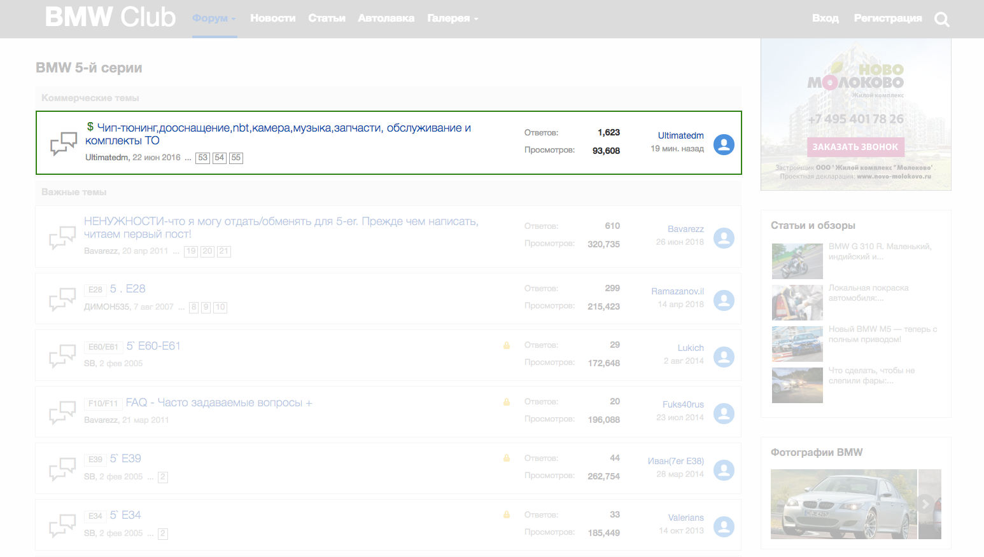
Task: Click Ultimatedm last poster link
Action: coord(680,135)
